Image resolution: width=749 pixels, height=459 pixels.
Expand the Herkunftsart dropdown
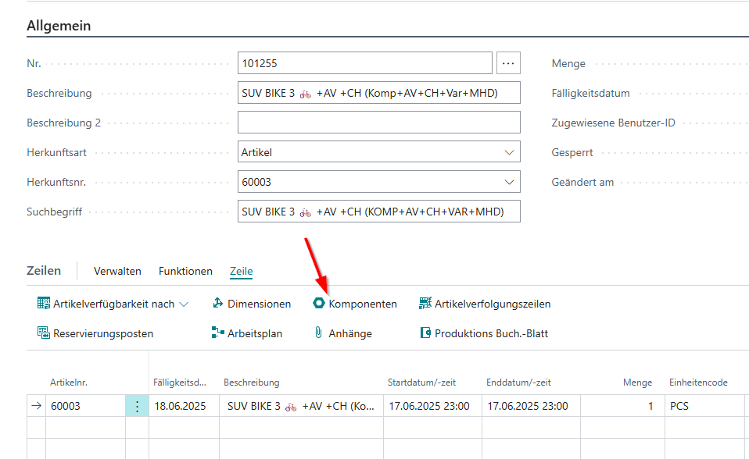tap(510, 152)
